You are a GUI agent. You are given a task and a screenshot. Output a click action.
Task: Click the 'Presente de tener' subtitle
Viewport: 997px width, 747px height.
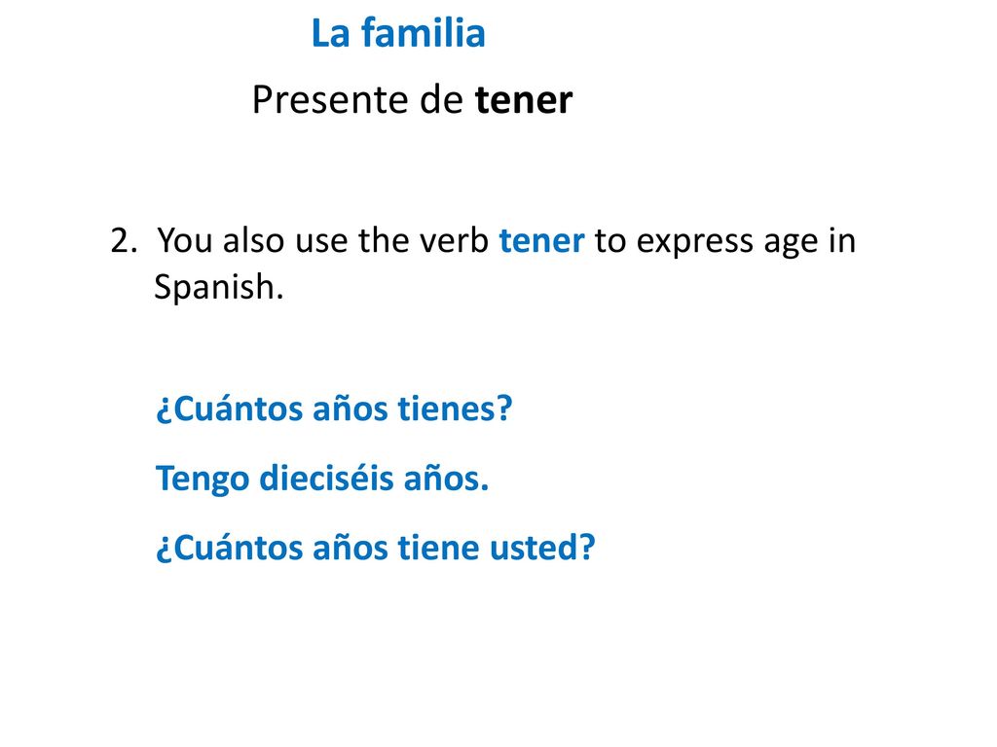412,100
